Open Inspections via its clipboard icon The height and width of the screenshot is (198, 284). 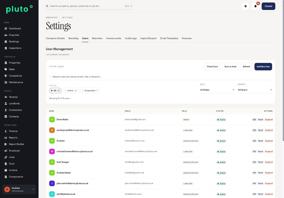coord(6,48)
